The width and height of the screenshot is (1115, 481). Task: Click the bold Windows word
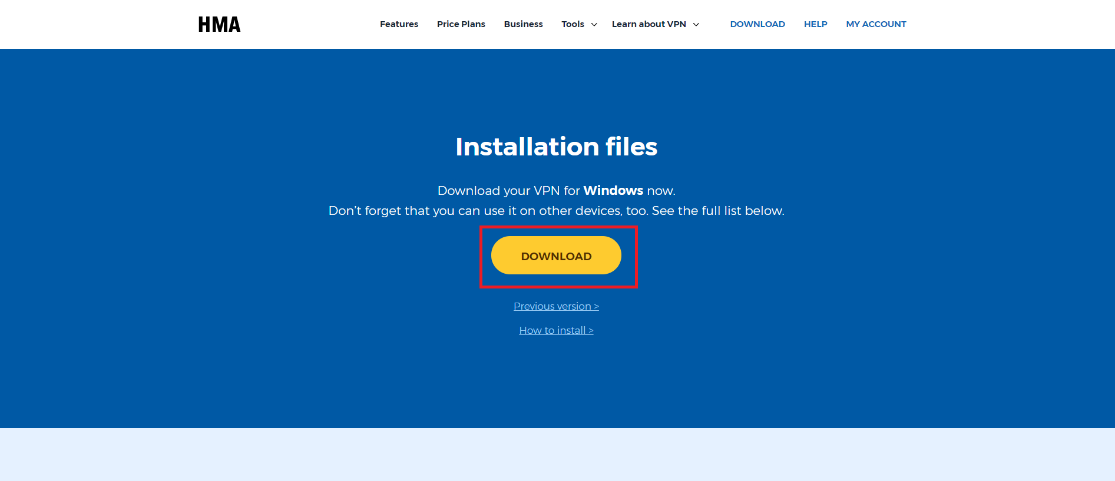(613, 191)
